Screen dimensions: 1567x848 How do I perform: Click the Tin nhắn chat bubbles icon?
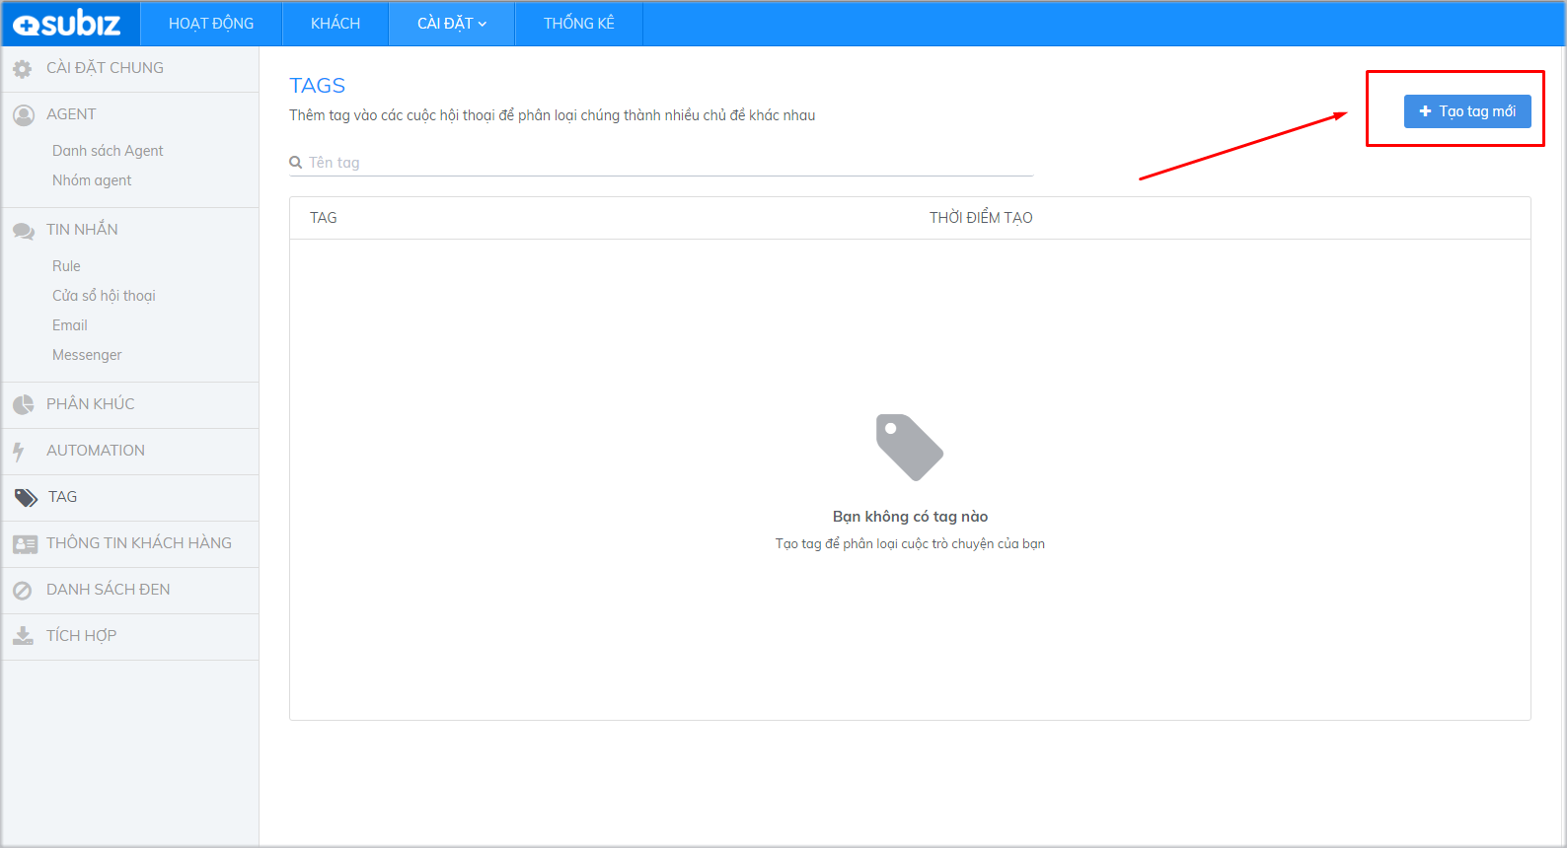(24, 231)
